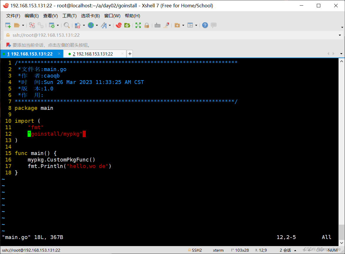345x254 pixels.
Task: Expand the font dropdown arrow
Action: tap(110, 26)
